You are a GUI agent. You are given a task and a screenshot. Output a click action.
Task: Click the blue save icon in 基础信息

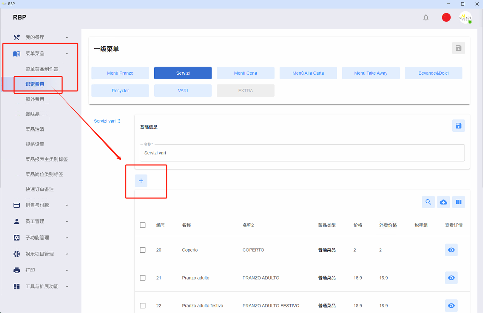click(x=458, y=126)
